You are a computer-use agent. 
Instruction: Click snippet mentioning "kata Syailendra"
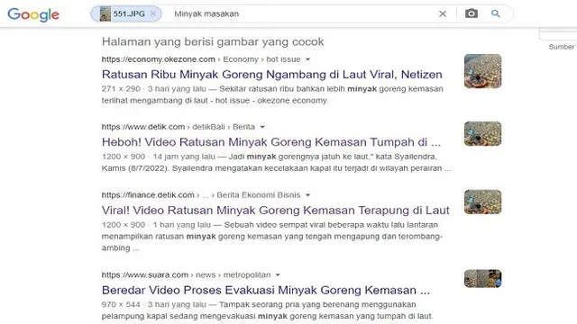277,162
